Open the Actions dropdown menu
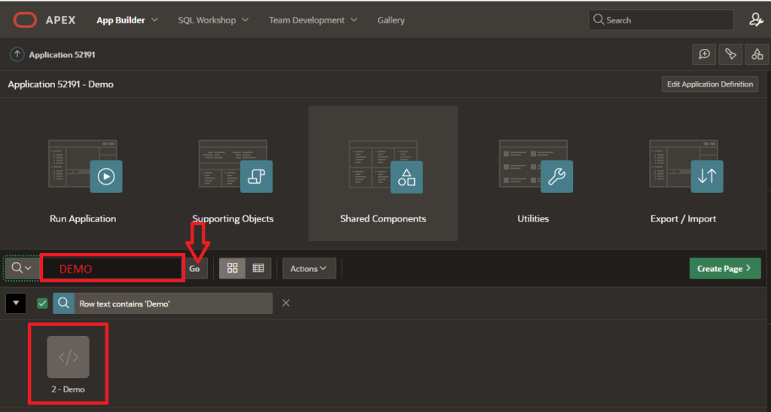 click(309, 268)
